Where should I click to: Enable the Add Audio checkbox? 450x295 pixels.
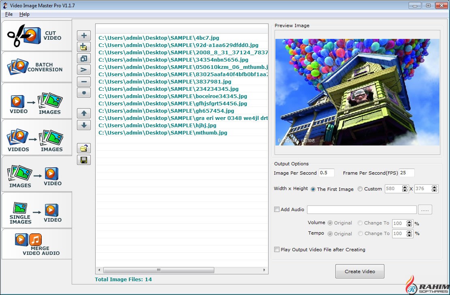pyautogui.click(x=277, y=209)
